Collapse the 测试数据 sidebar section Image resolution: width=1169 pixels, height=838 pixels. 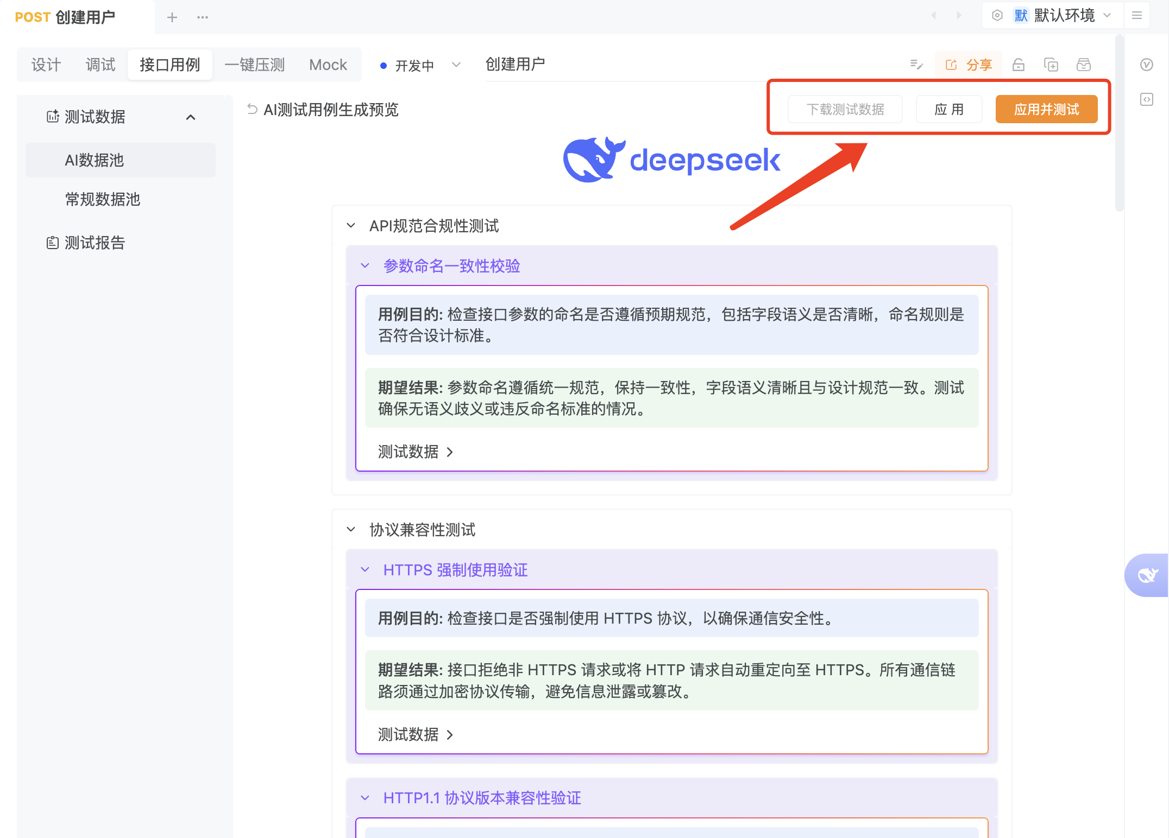[x=191, y=117]
